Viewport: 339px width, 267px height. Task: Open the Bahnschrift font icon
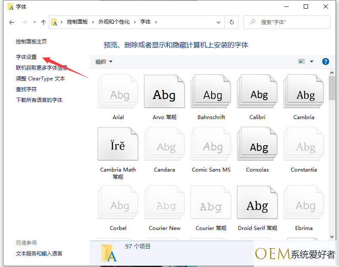[x=211, y=92]
